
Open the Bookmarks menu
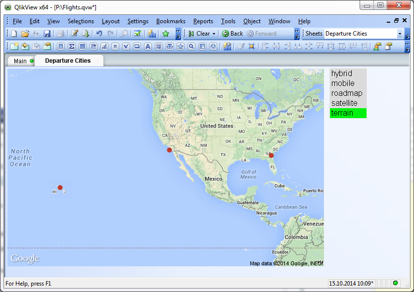pos(171,21)
